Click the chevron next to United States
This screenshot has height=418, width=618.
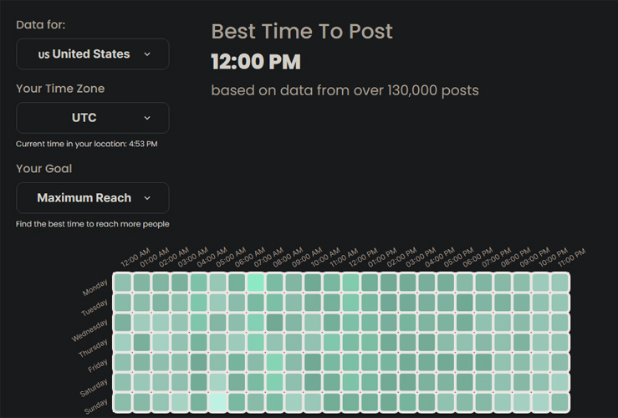point(147,54)
